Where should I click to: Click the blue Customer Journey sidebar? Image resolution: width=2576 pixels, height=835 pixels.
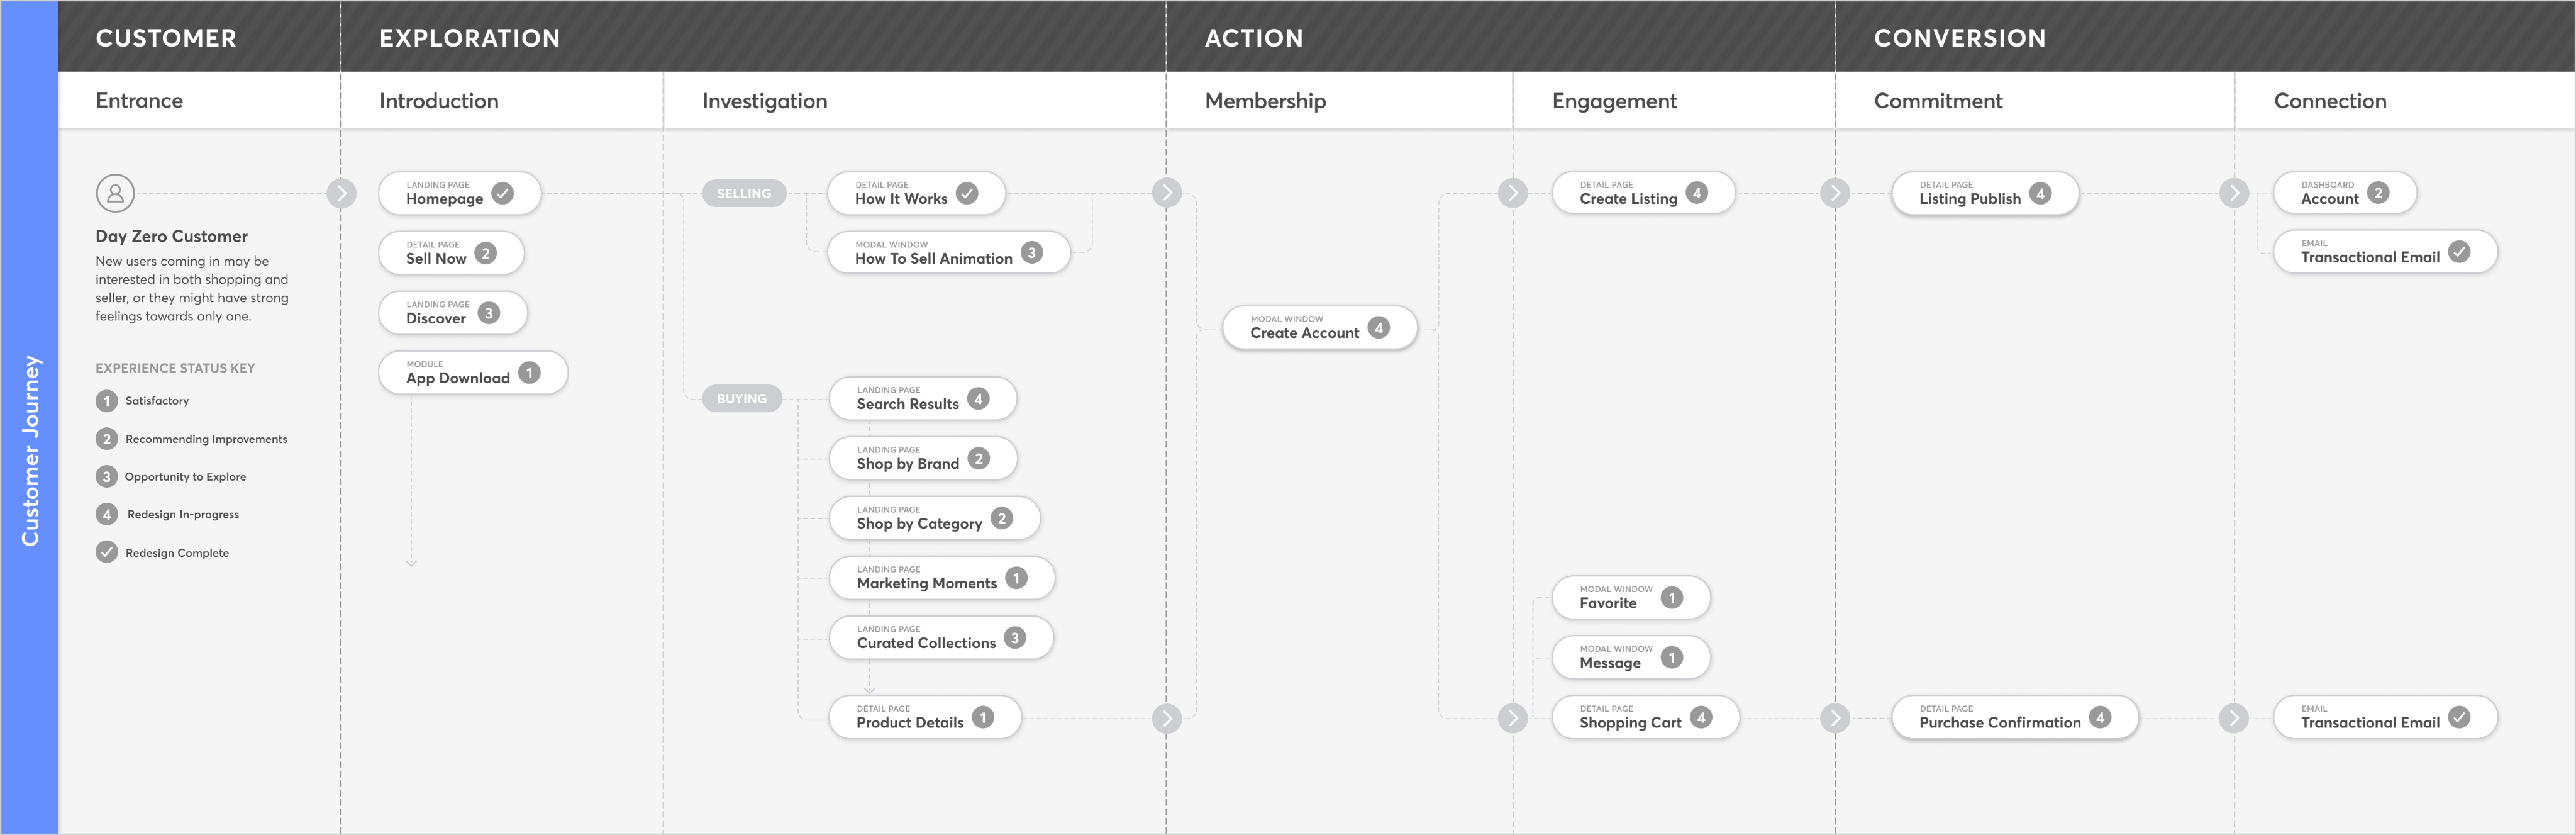pos(30,450)
